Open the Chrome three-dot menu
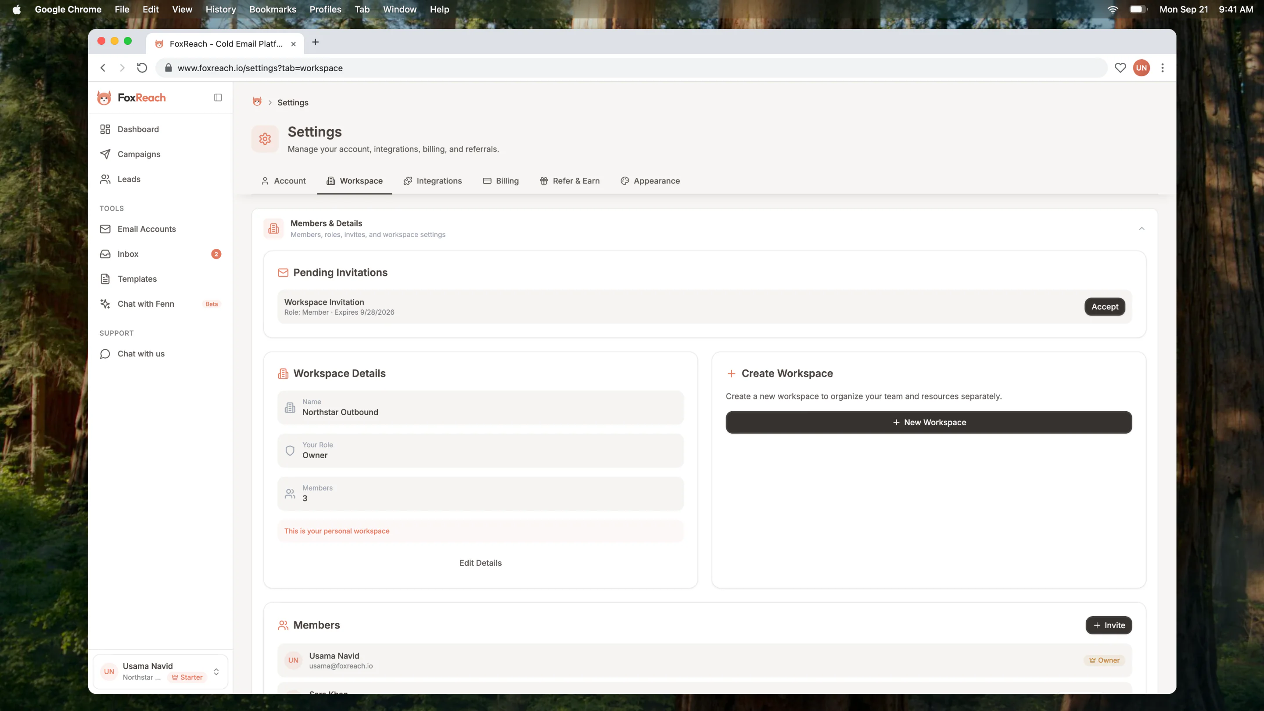The height and width of the screenshot is (711, 1264). [x=1163, y=68]
